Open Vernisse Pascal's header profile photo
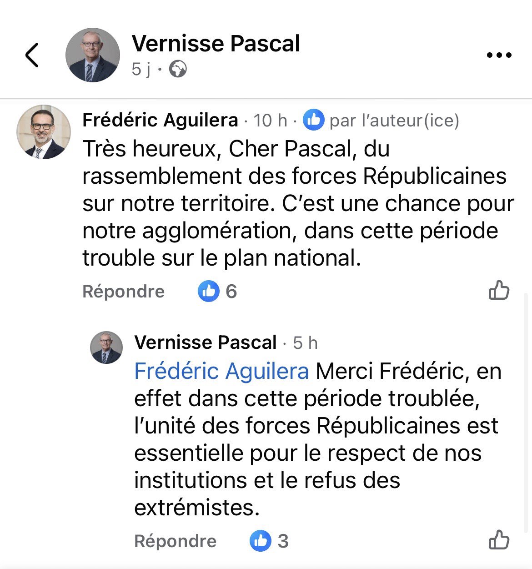 click(93, 55)
